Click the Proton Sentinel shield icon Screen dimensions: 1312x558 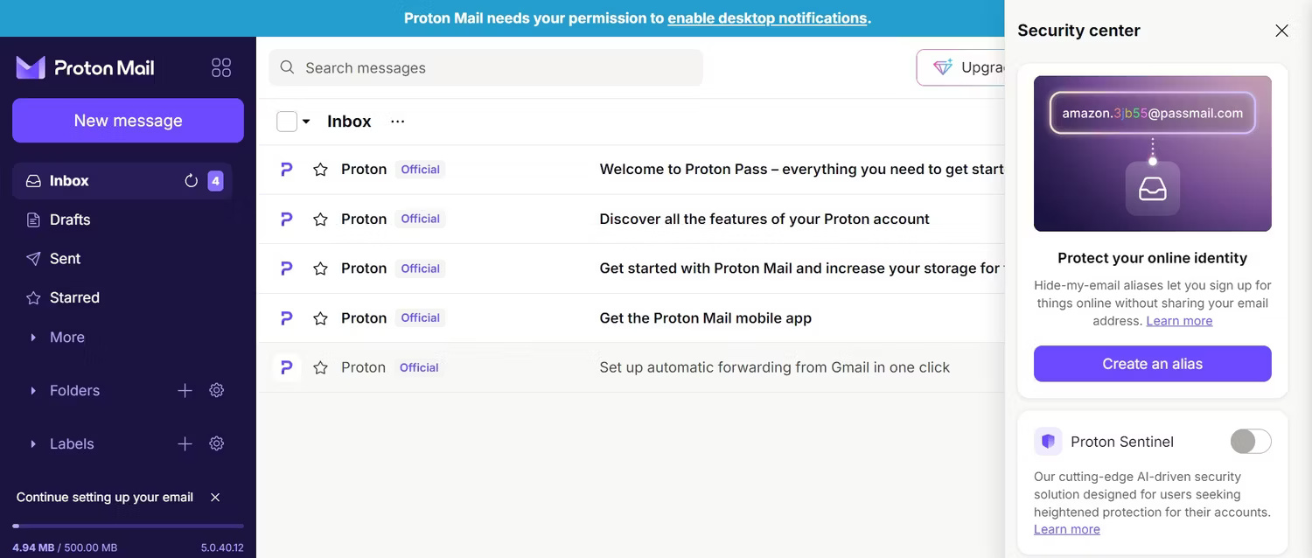pos(1048,441)
